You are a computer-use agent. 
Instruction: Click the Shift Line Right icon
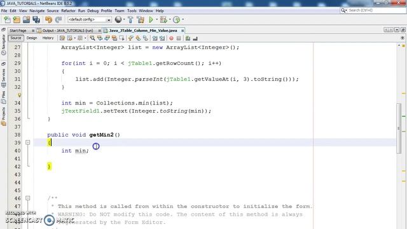point(162,38)
